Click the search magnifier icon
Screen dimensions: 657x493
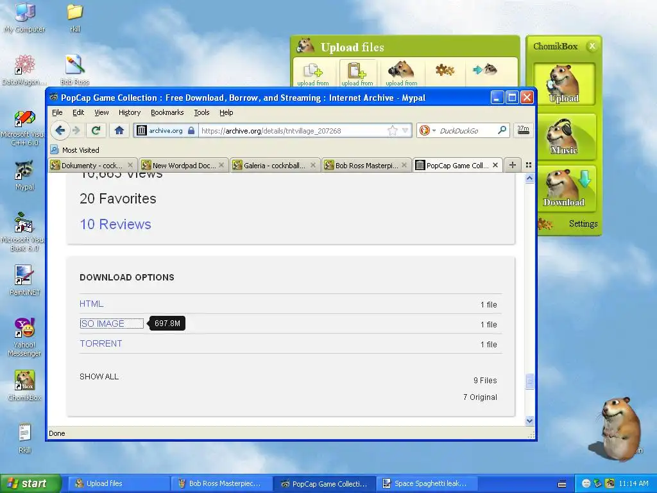pyautogui.click(x=502, y=130)
